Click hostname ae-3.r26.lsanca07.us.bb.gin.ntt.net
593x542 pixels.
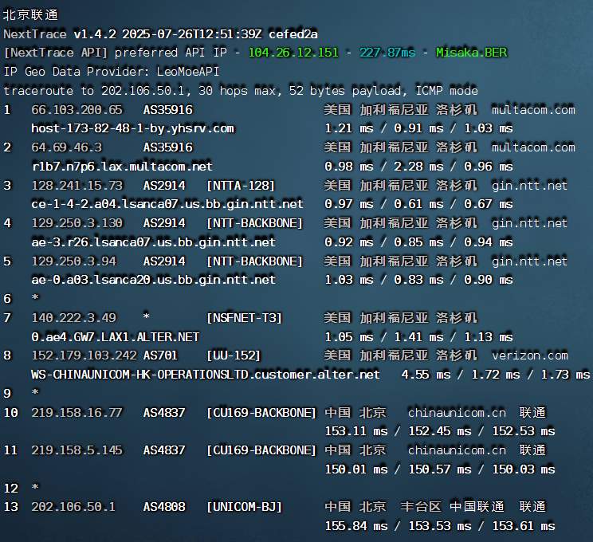[x=153, y=242]
